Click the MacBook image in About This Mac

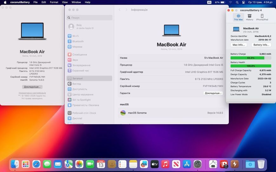tap(32, 31)
